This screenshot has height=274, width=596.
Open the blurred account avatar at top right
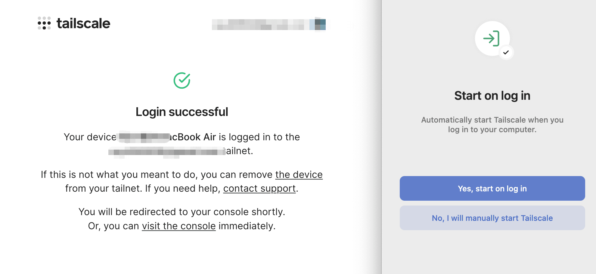[320, 24]
